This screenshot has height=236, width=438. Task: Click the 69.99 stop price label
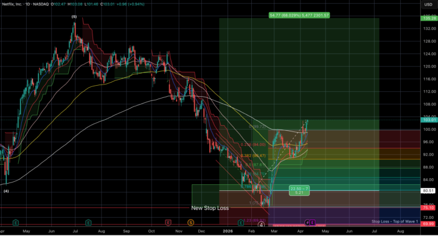tap(428, 224)
